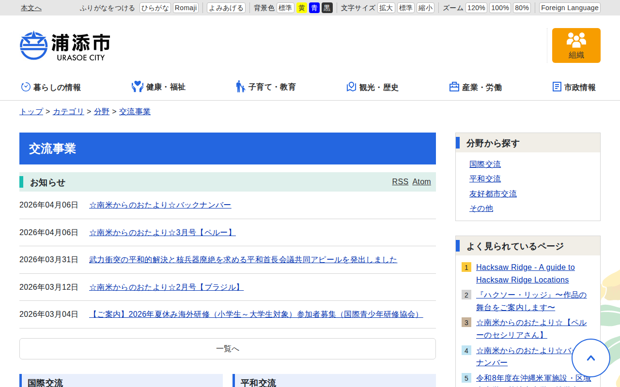
Task: Click the clock icon for 暮らしの情報
Action: click(x=26, y=87)
